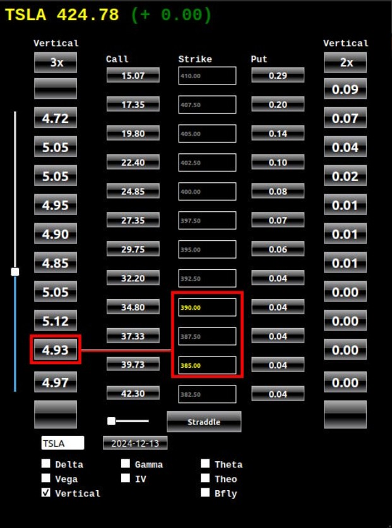Click the TSLA ticker symbol input field
The width and height of the screenshot is (392, 528).
click(62, 443)
